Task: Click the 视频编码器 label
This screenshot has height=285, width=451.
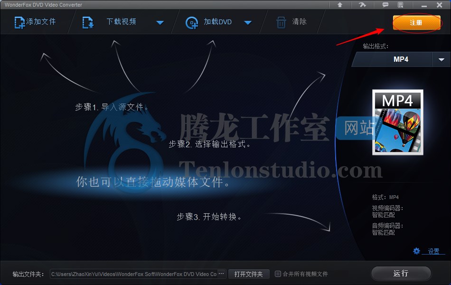Action: pos(387,208)
